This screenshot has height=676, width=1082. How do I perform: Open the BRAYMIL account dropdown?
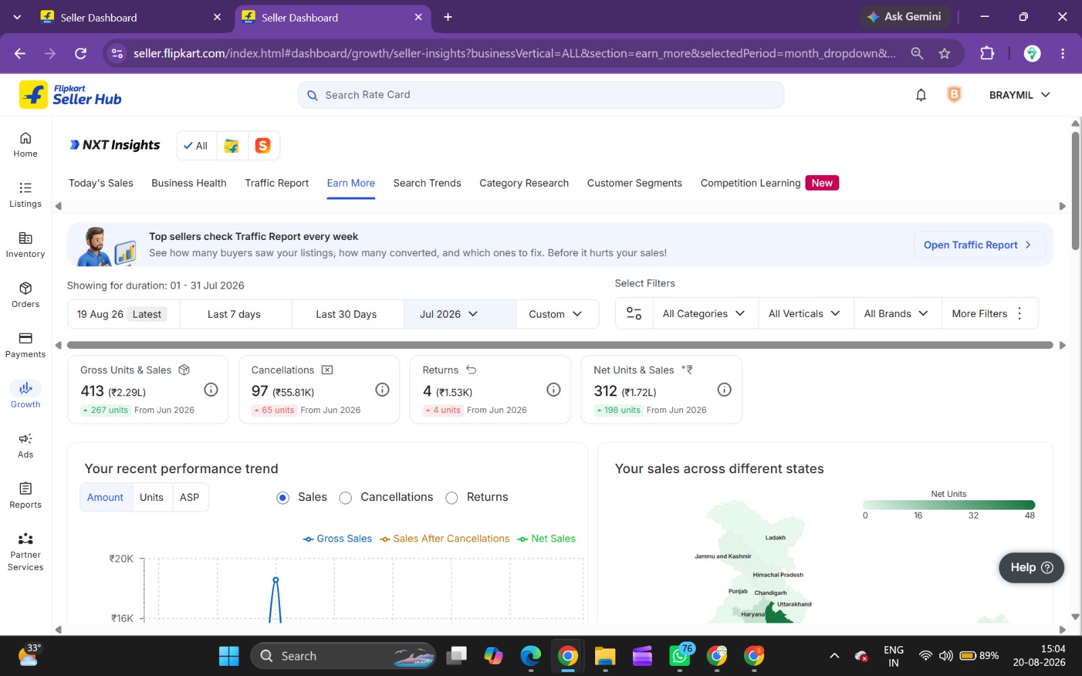pyautogui.click(x=1020, y=95)
